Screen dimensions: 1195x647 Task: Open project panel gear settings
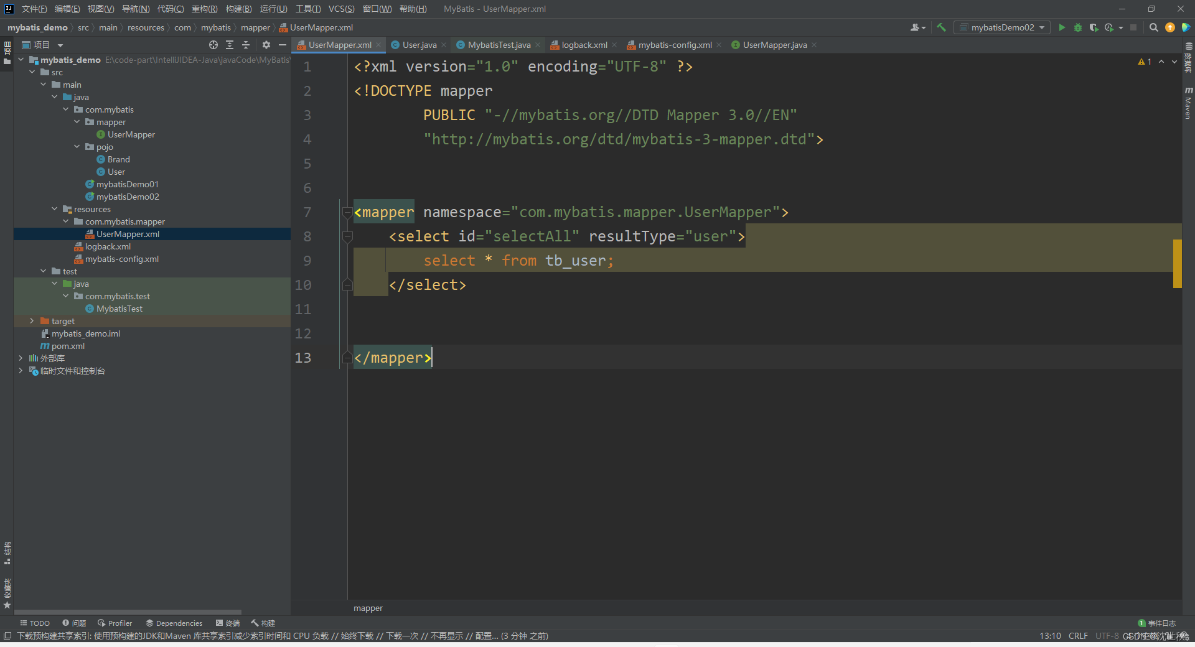[x=266, y=45]
